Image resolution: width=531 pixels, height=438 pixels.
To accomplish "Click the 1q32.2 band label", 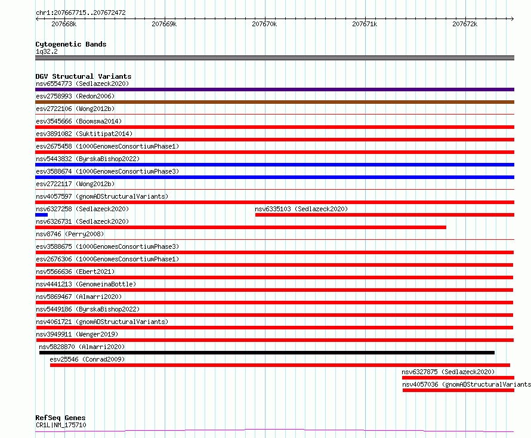I will pos(47,51).
